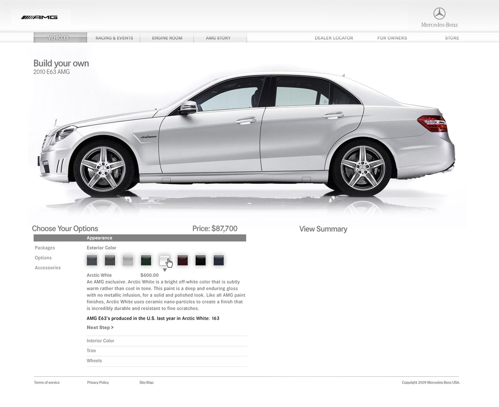The height and width of the screenshot is (407, 499).
Task: Click the 'Price: $87,700' text
Action: (x=215, y=229)
